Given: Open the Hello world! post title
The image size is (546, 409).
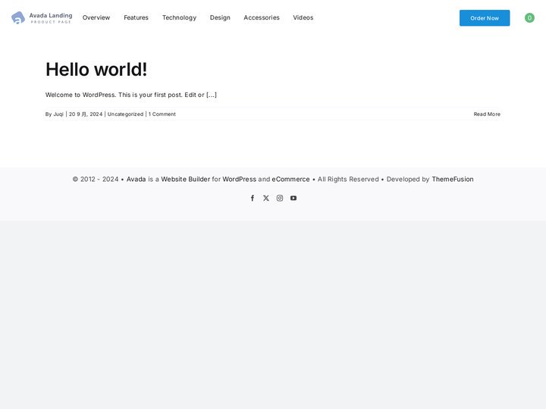Looking at the screenshot, I should pyautogui.click(x=96, y=69).
